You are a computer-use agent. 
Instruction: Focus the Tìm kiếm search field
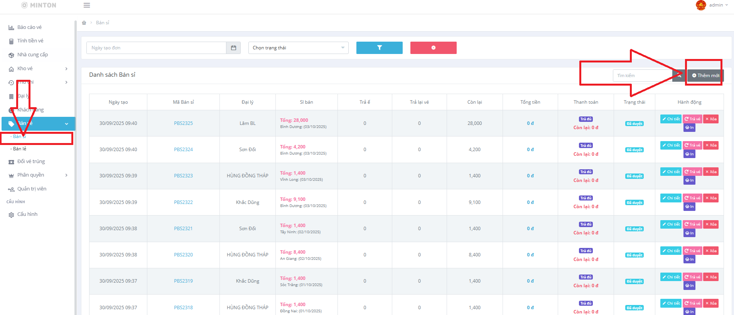point(642,76)
